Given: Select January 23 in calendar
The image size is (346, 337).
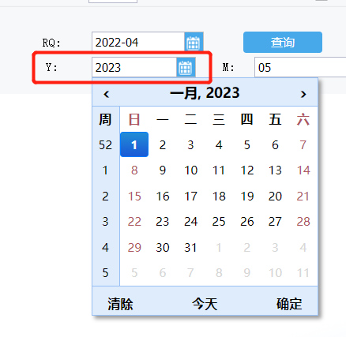Looking at the screenshot, I should click(163, 222).
